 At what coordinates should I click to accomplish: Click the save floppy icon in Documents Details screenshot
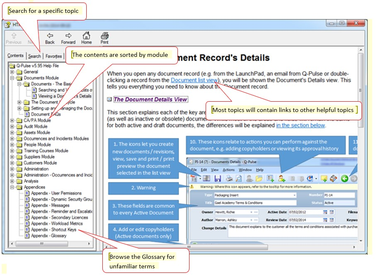pos(218,178)
